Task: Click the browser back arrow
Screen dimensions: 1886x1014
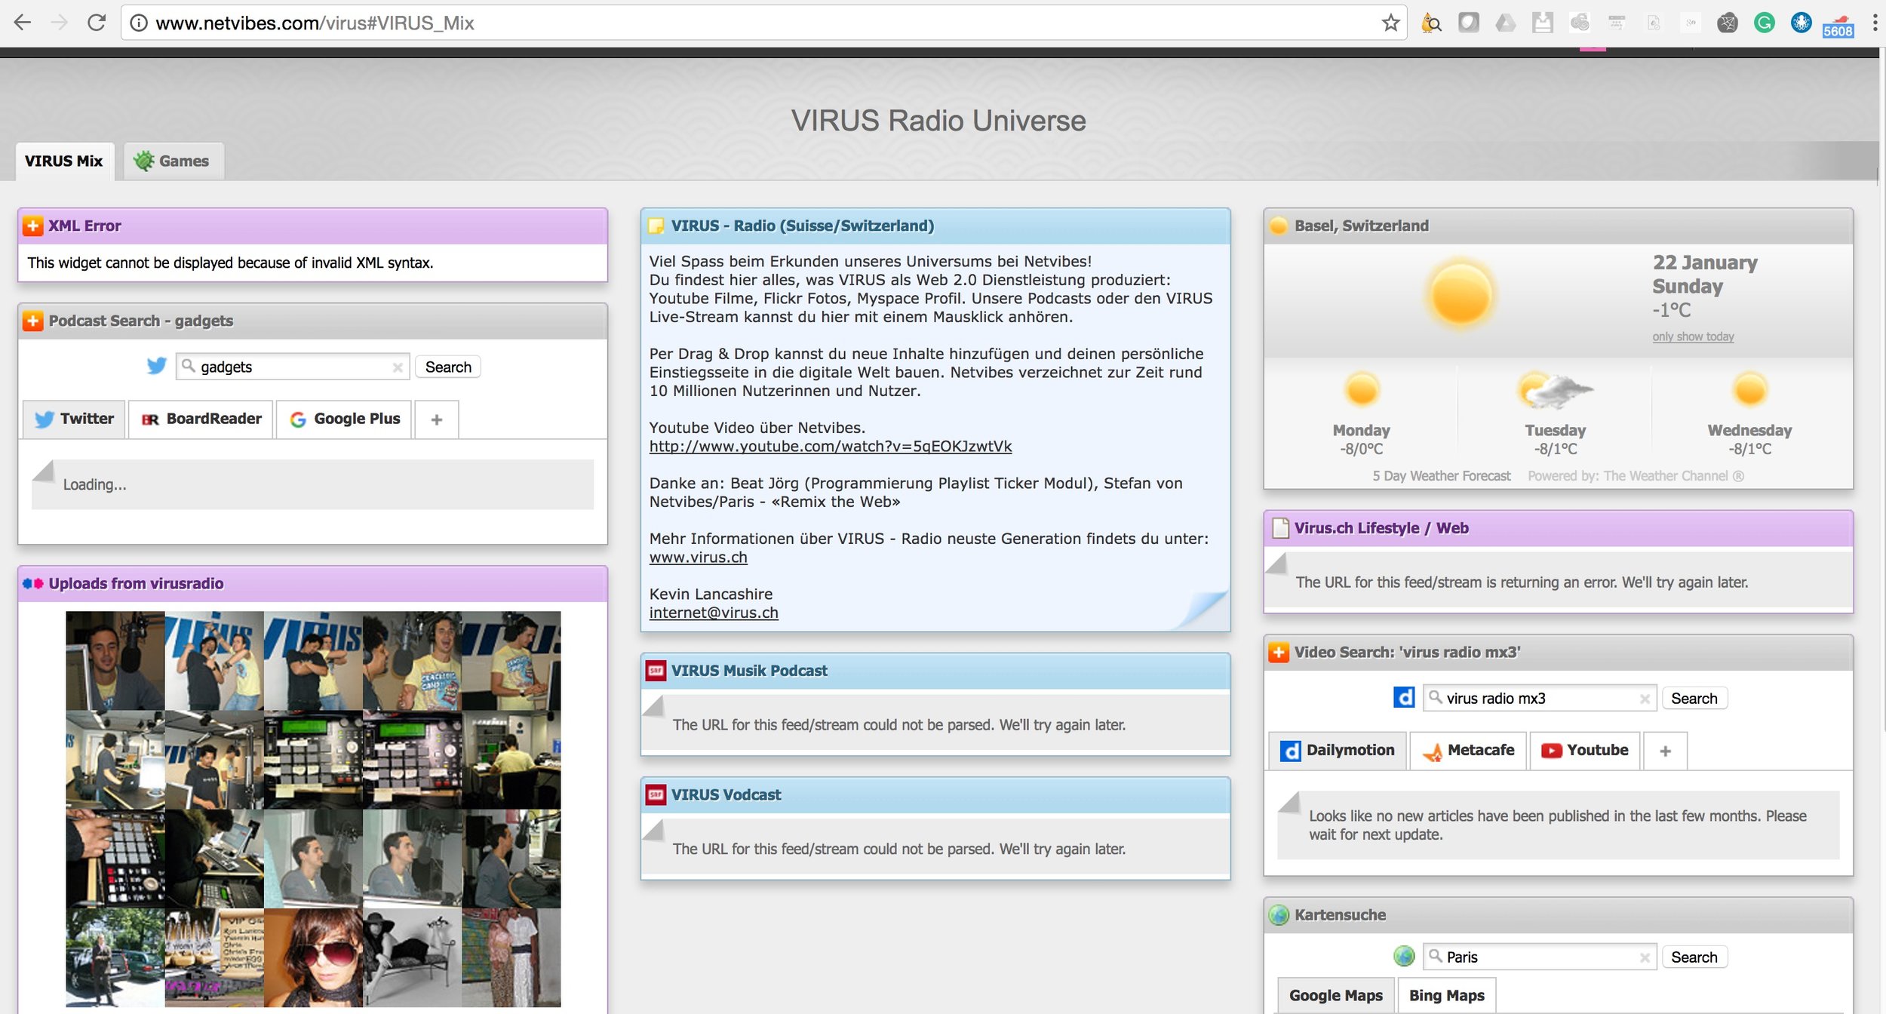Action: 23,23
